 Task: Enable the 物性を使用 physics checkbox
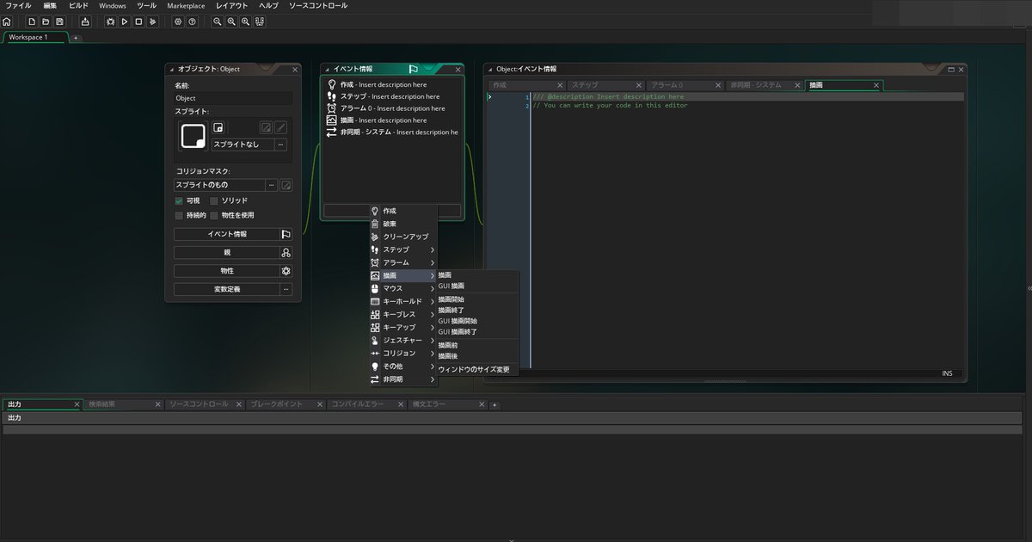214,215
